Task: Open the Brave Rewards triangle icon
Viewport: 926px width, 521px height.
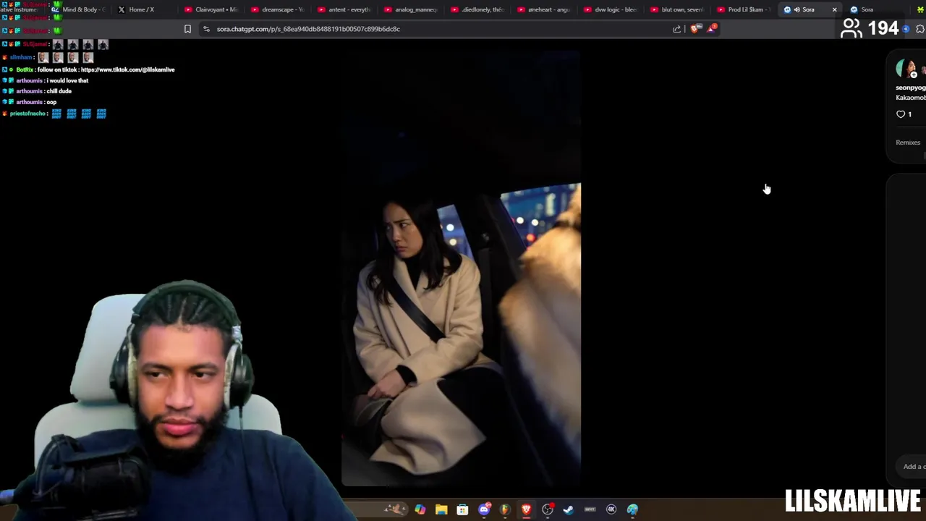Action: [x=712, y=28]
